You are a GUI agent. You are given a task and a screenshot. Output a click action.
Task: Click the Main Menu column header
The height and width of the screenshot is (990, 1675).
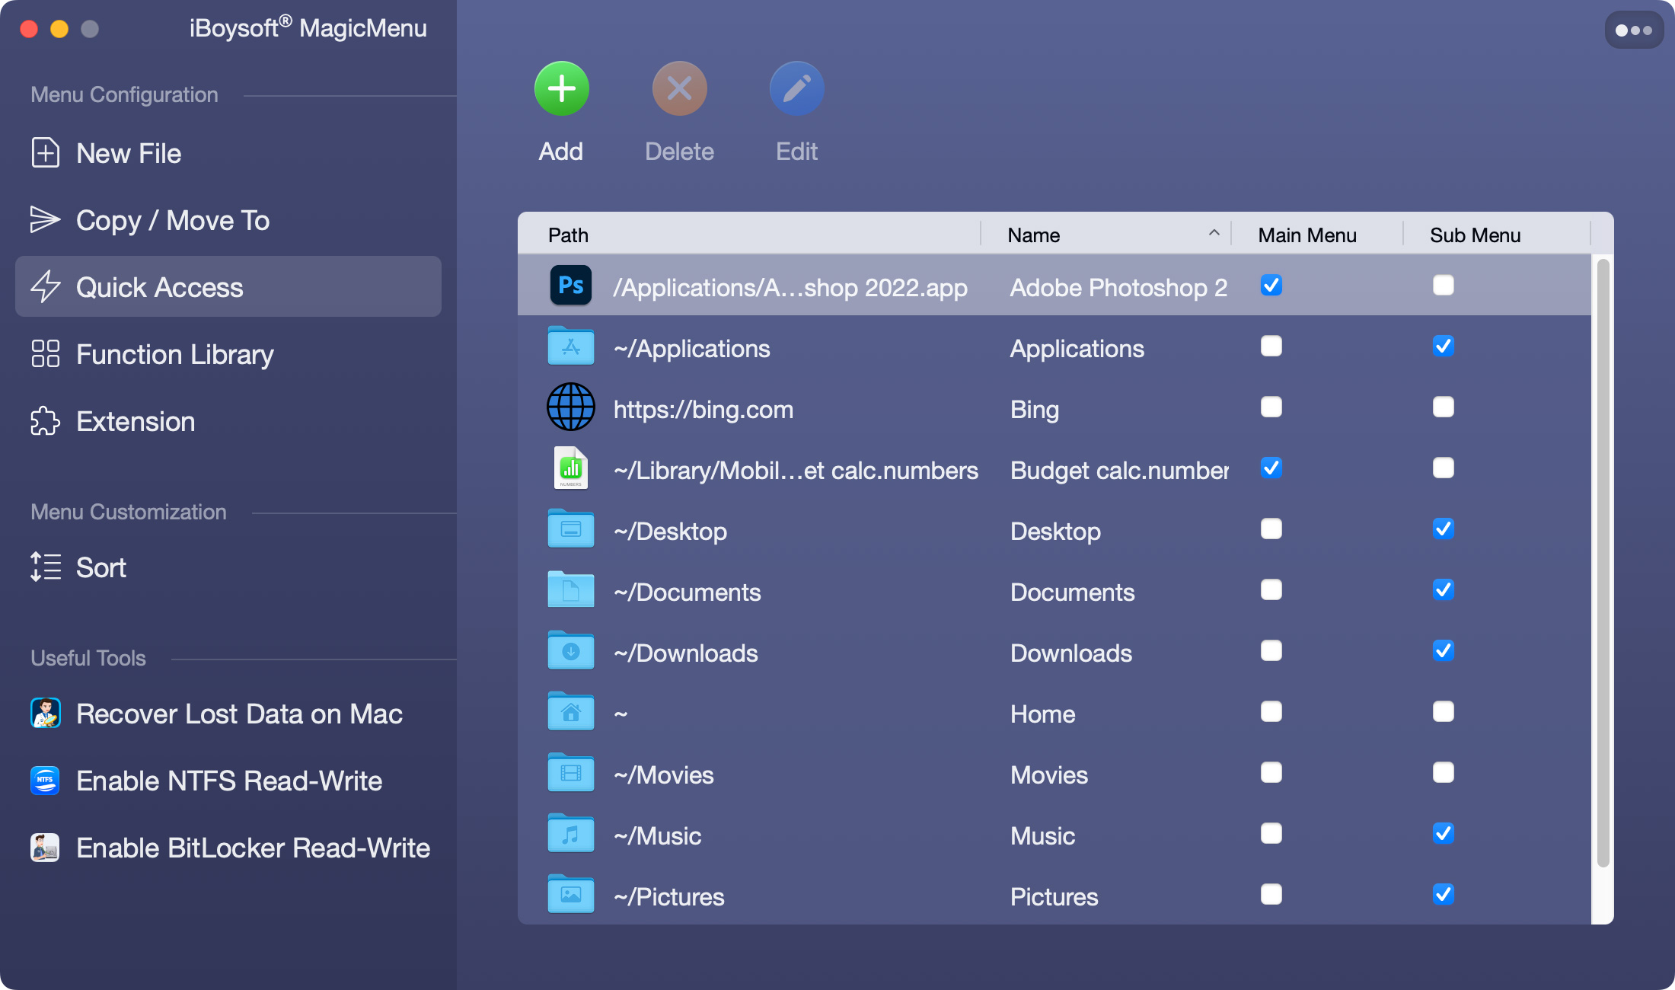(x=1306, y=235)
